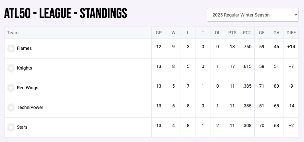This screenshot has height=142, width=304.
Task: Select the Red Wings team name
Action: (x=28, y=88)
